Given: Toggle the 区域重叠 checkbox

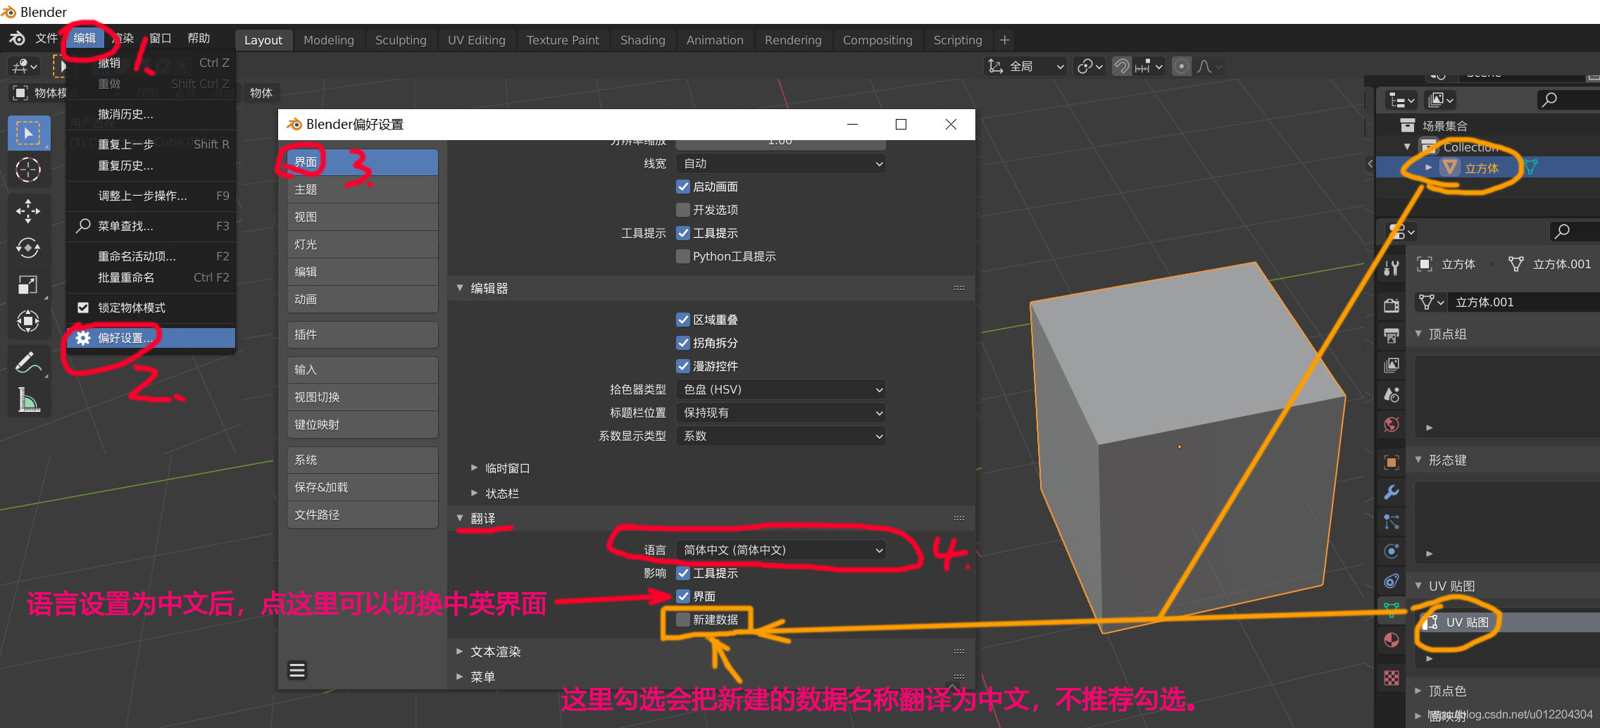Looking at the screenshot, I should pyautogui.click(x=682, y=320).
